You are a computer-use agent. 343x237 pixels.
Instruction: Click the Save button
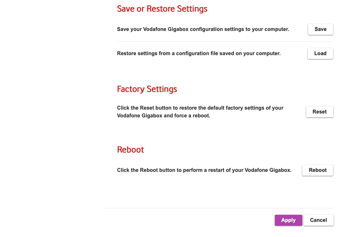tap(320, 29)
